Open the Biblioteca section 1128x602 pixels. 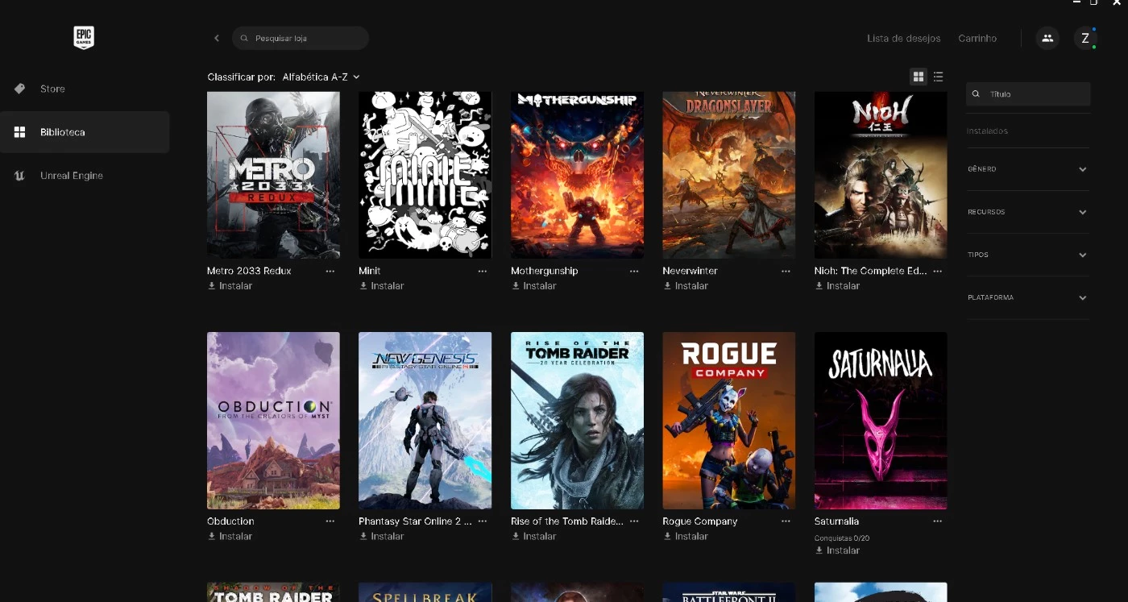(85, 132)
